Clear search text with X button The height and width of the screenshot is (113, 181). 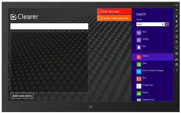click(163, 24)
